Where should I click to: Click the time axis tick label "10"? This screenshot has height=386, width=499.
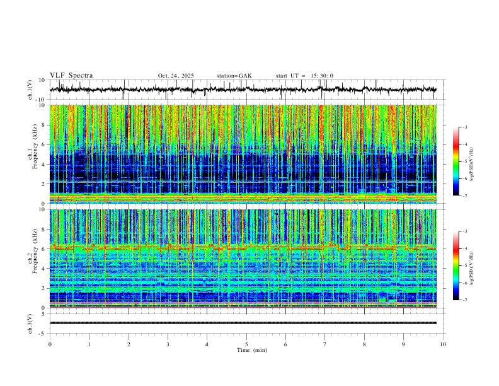tap(443, 344)
